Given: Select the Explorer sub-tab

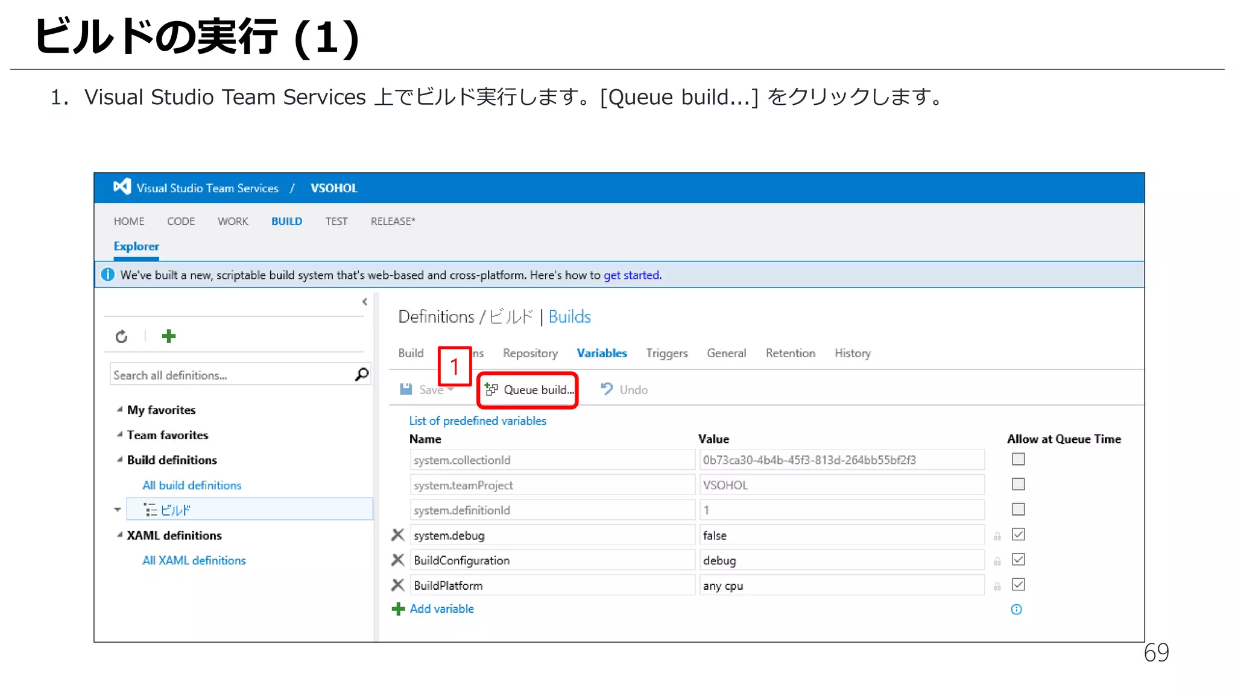Looking at the screenshot, I should [x=136, y=246].
